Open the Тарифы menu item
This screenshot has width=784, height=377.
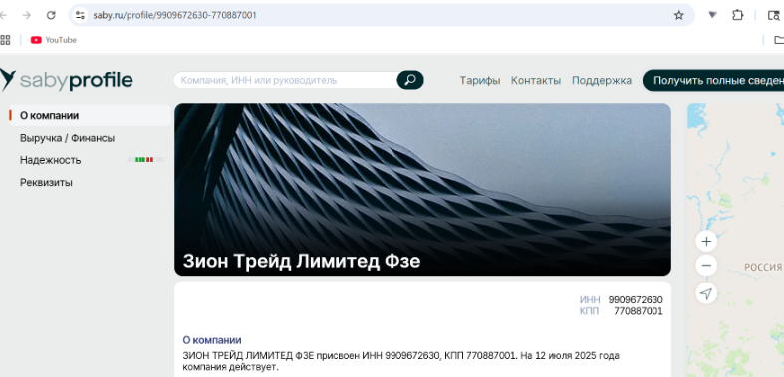point(480,80)
